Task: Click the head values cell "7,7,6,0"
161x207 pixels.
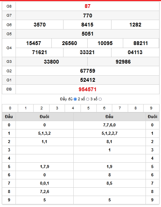Action: pos(110,125)
